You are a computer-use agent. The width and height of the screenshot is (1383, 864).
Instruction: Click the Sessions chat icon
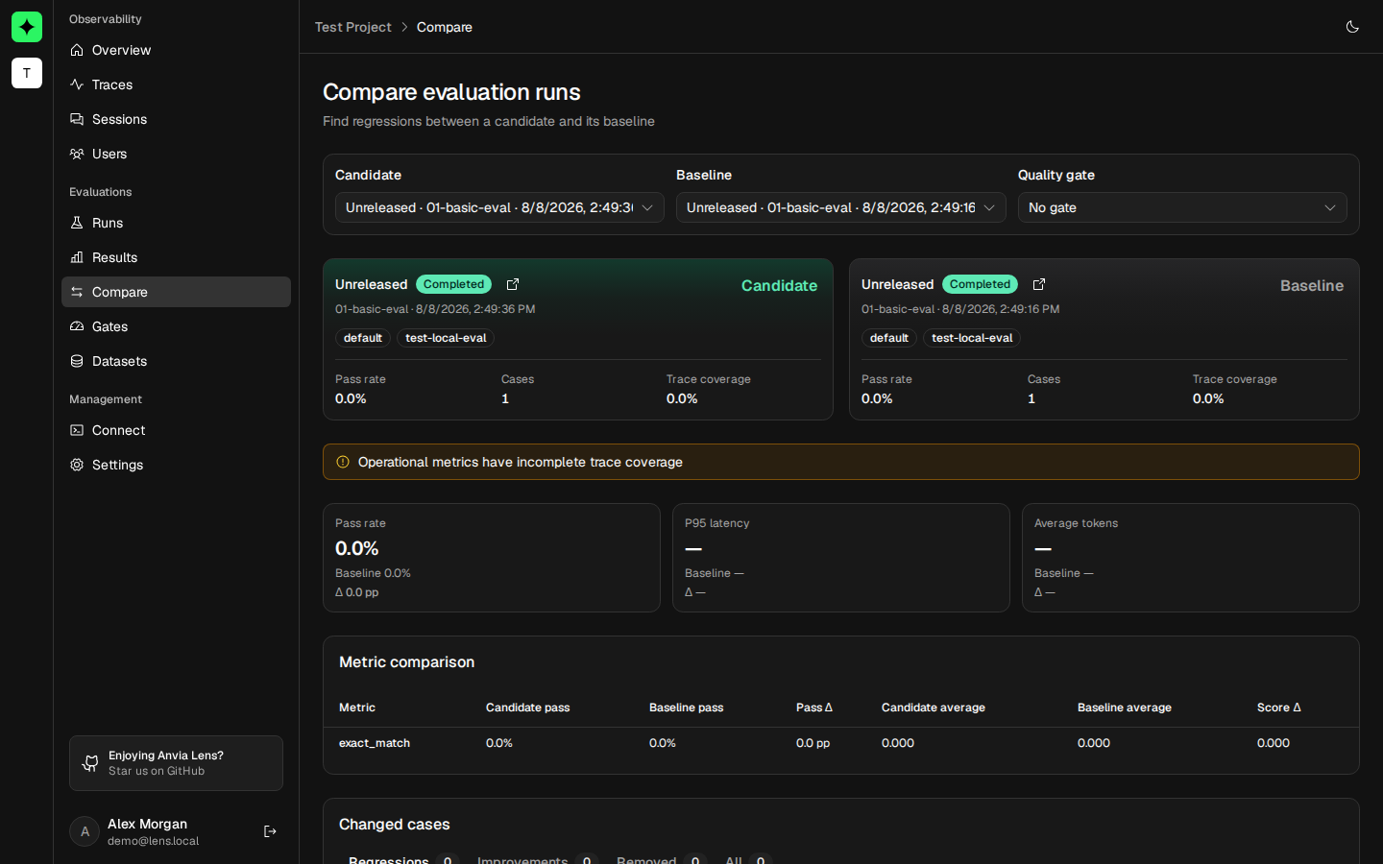77,119
